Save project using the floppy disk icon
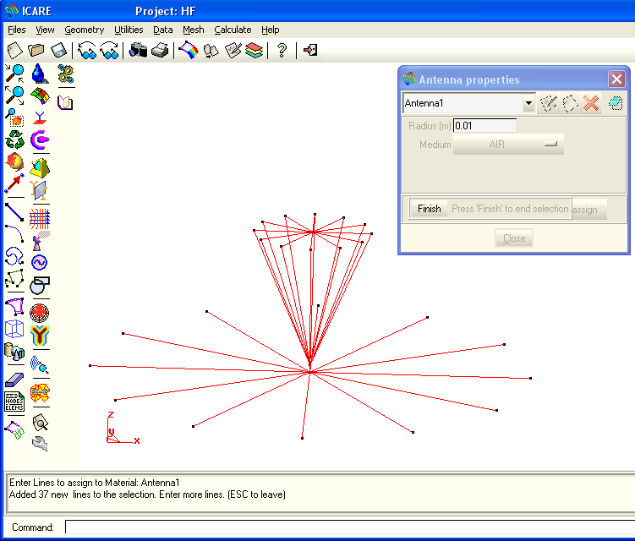Screen dimensions: 635x541 (x=58, y=51)
